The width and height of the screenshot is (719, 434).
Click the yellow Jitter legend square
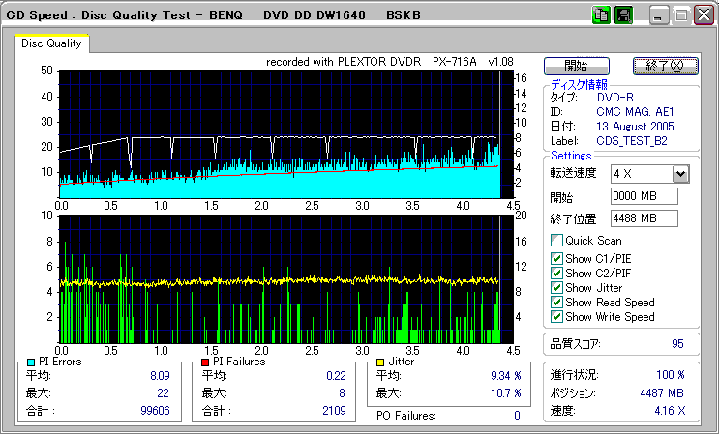[381, 362]
